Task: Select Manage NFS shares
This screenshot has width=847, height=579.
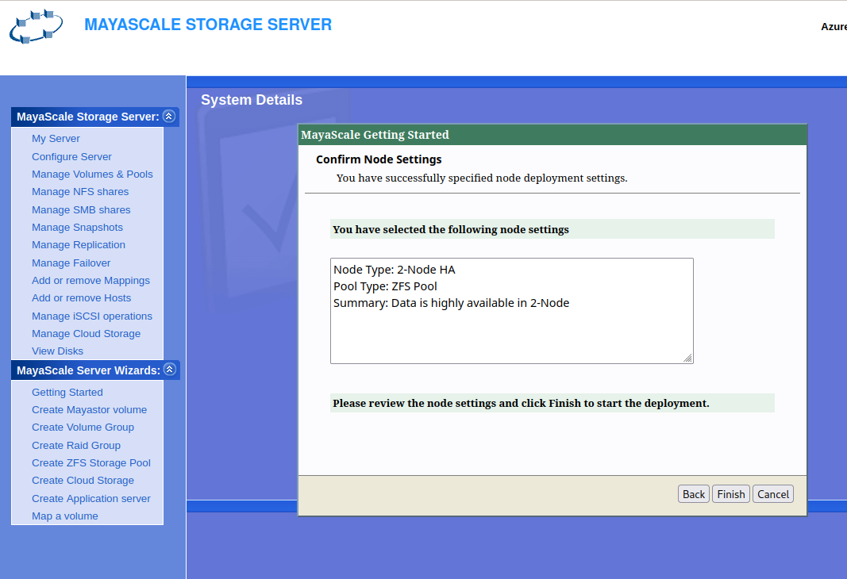Action: pyautogui.click(x=80, y=192)
